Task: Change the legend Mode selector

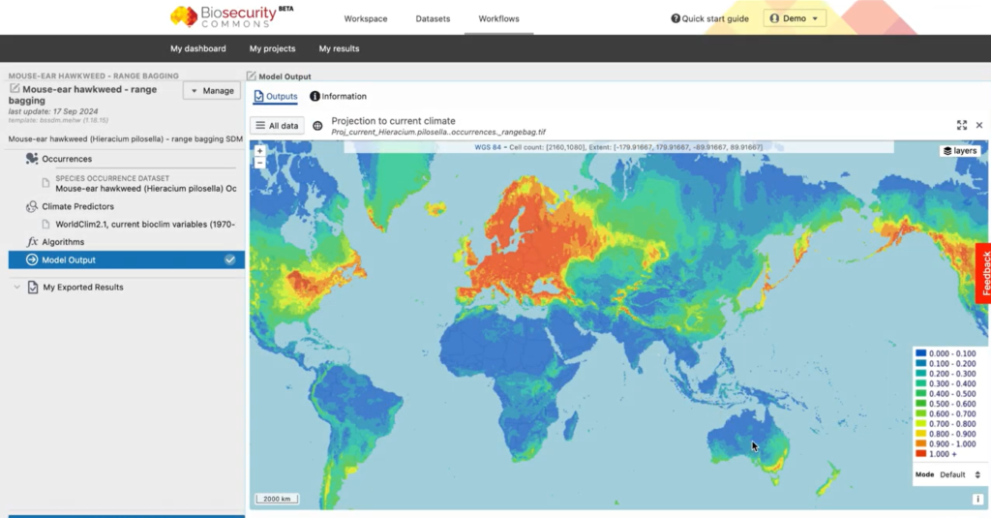Action: point(960,474)
